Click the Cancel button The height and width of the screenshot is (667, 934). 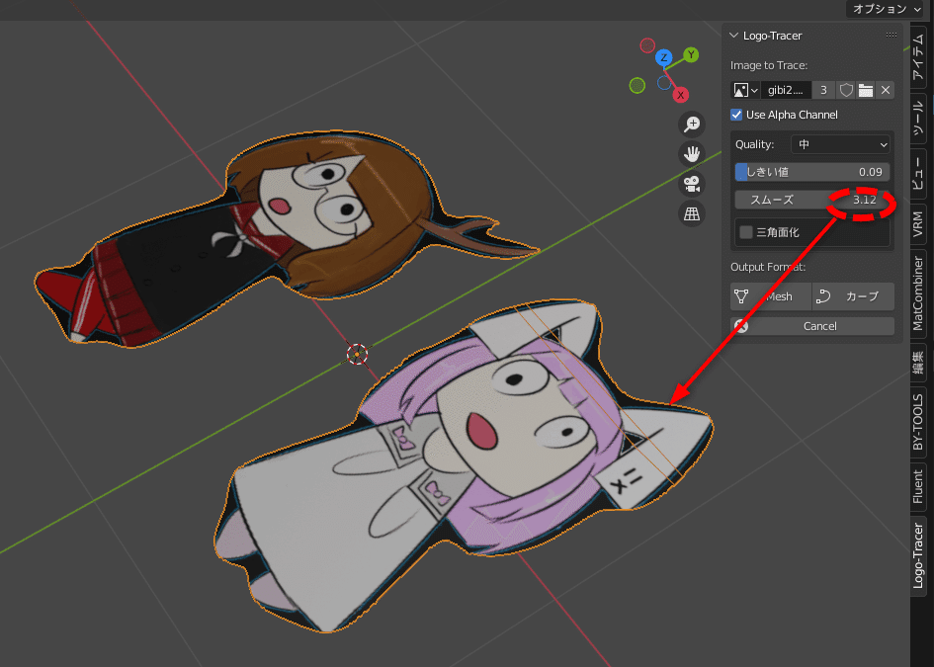point(812,326)
